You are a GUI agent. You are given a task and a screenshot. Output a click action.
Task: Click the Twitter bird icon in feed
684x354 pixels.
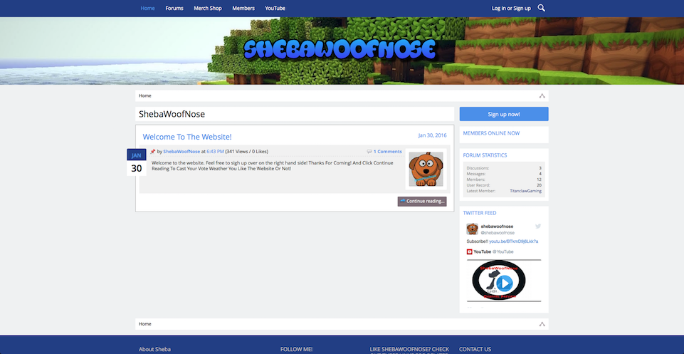coord(538,226)
